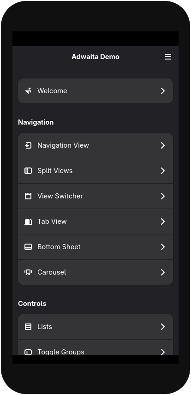Viewport: 191px width, 395px height.
Task: Click the Welcome row icon
Action: [28, 91]
